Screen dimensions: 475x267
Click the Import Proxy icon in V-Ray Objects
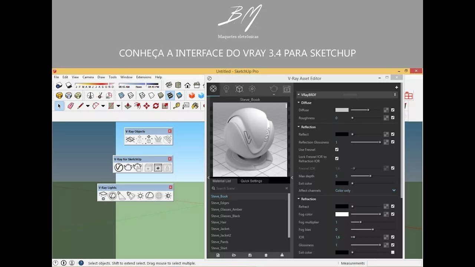pyautogui.click(x=149, y=140)
